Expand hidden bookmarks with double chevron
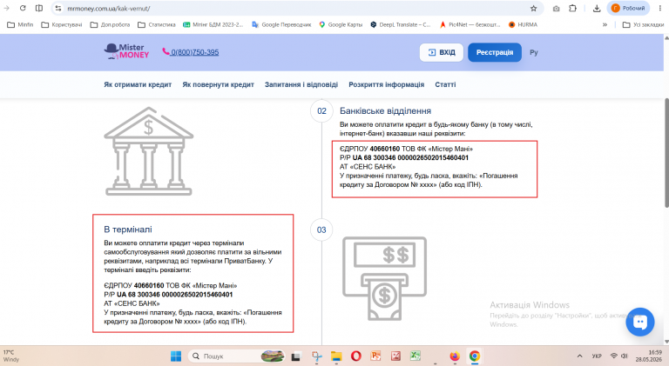 click(x=605, y=24)
